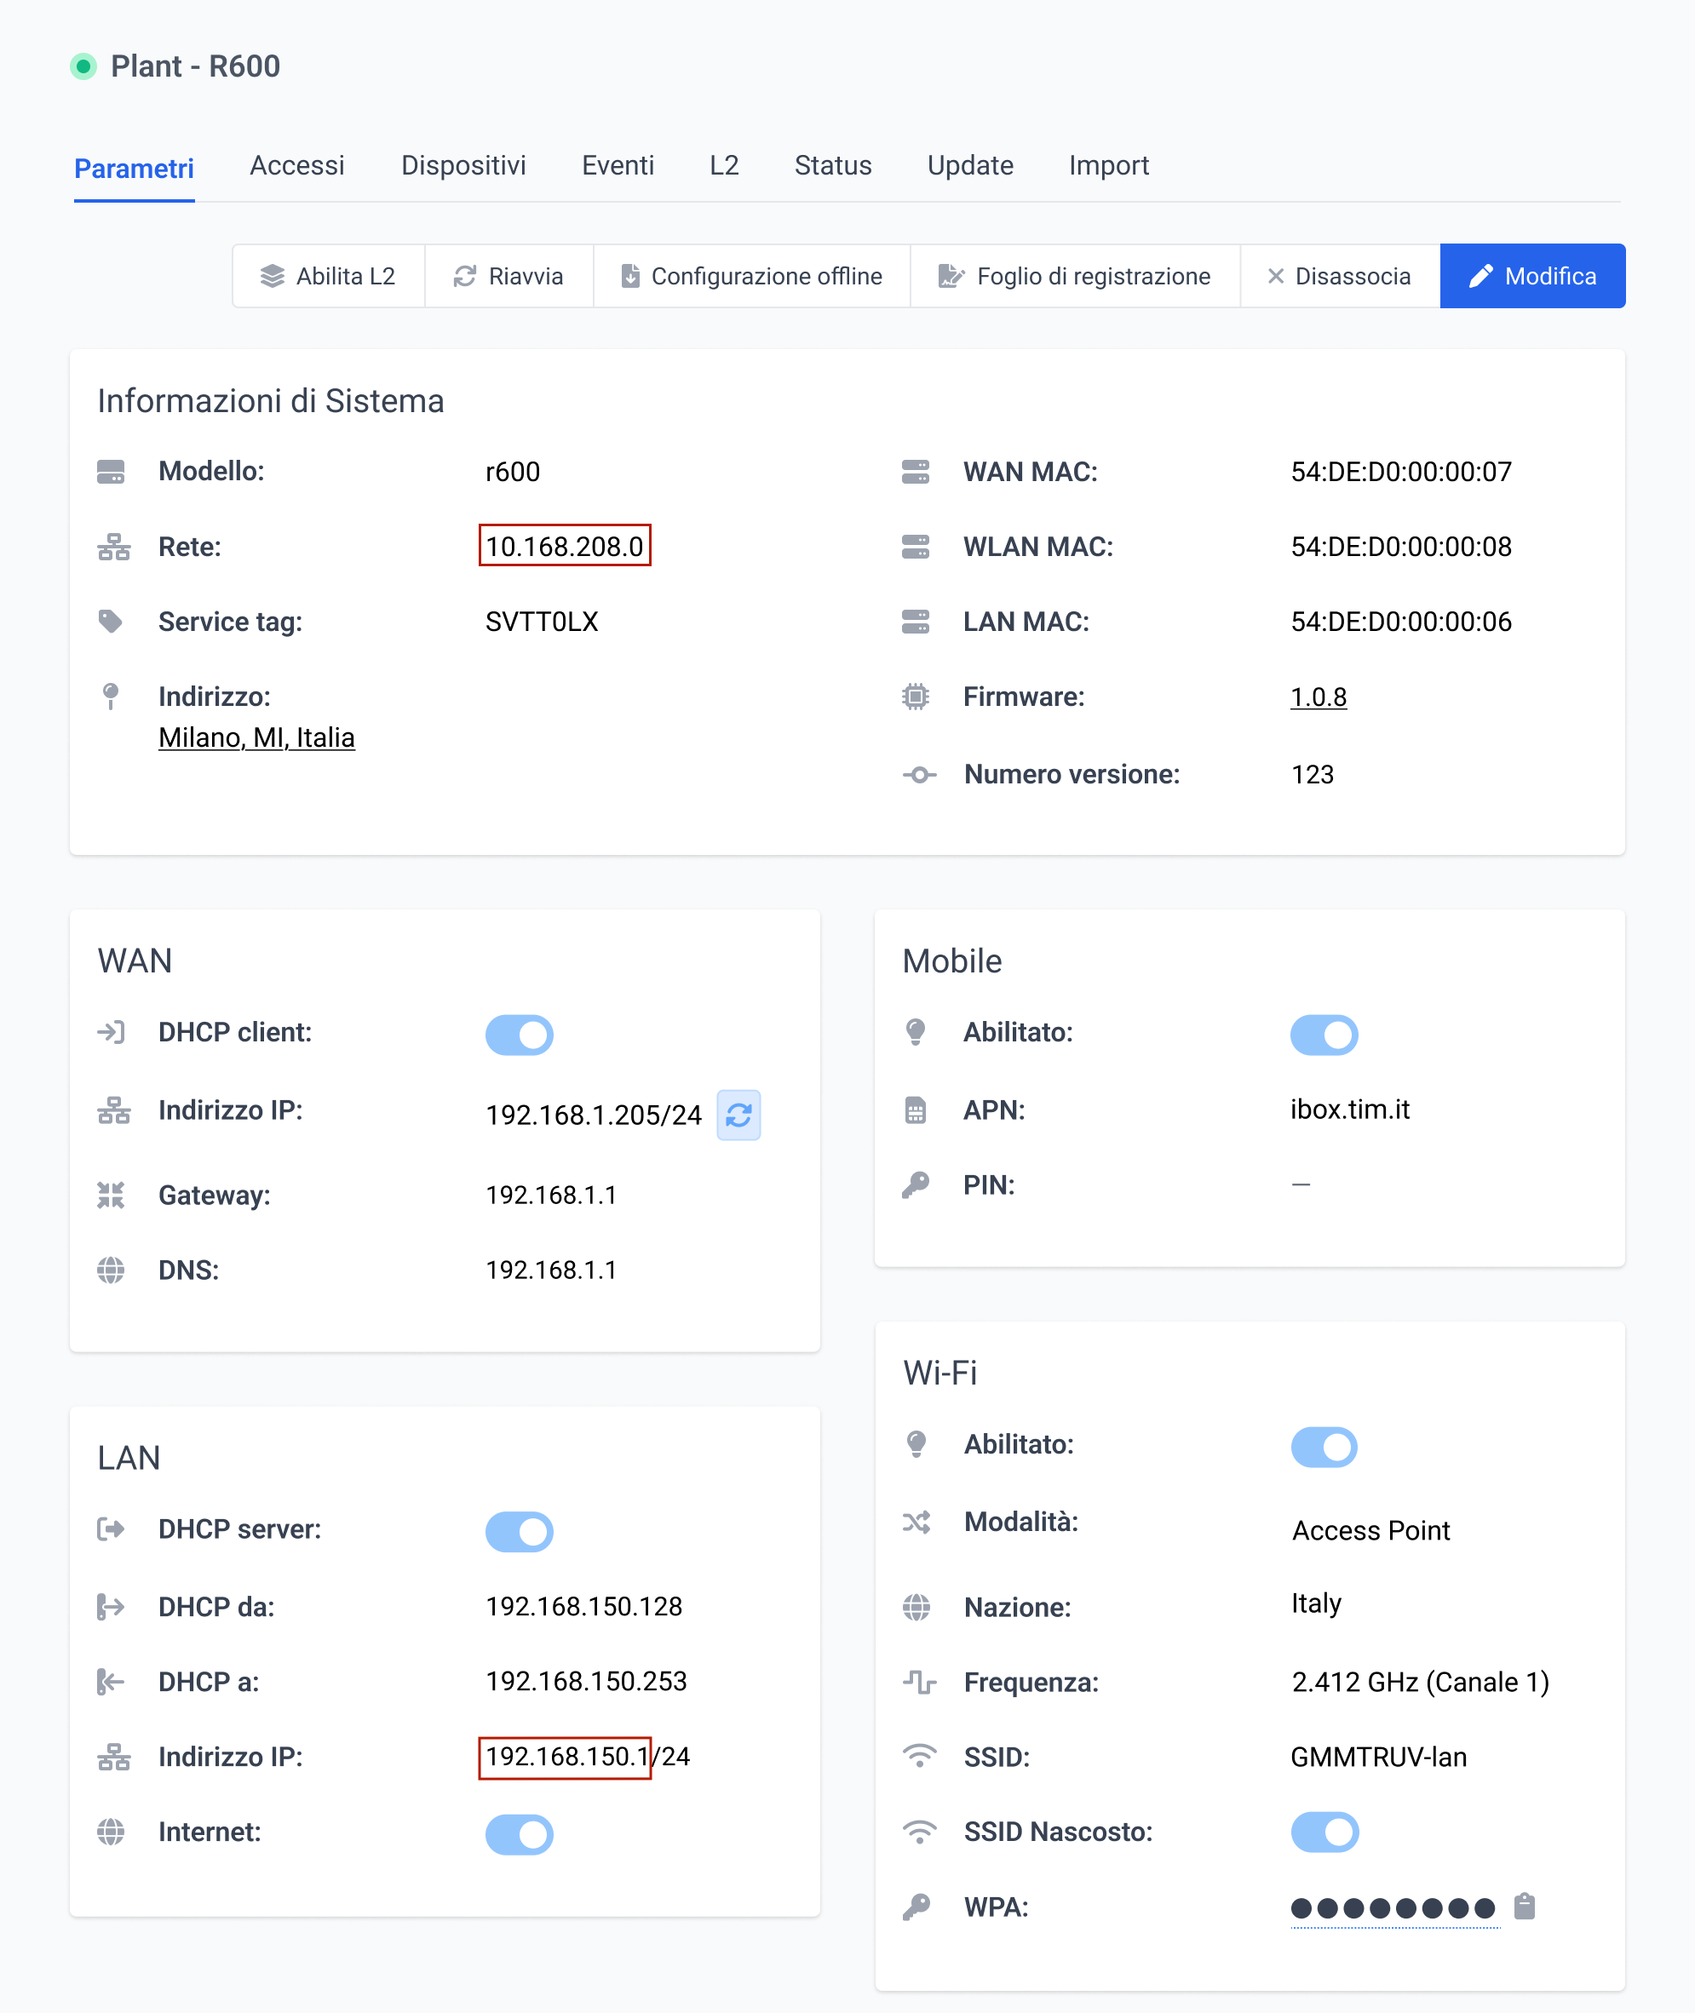Click the clipboard copy icon beside WPA password
The image size is (1695, 2013).
1524,1906
